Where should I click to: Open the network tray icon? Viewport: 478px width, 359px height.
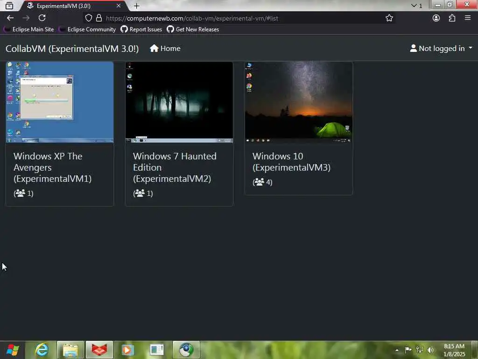(x=420, y=350)
